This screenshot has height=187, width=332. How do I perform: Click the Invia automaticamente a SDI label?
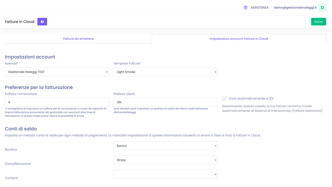tap(251, 98)
